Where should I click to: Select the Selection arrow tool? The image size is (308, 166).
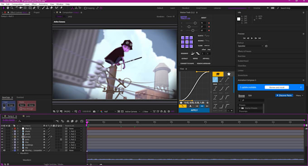click(x=4, y=8)
